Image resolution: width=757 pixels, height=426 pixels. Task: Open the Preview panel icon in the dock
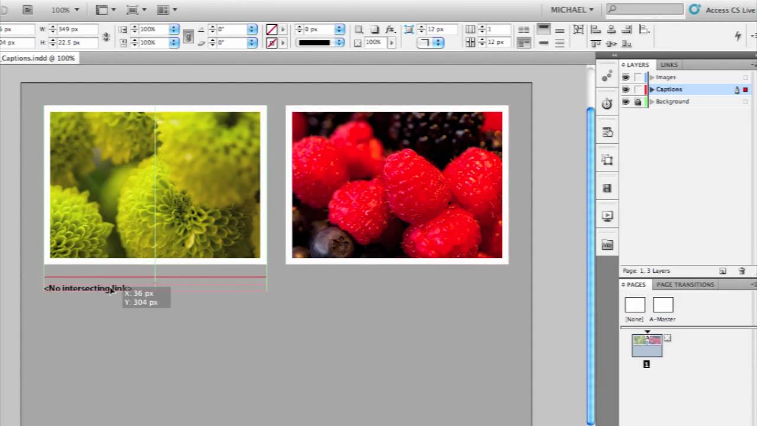(607, 217)
